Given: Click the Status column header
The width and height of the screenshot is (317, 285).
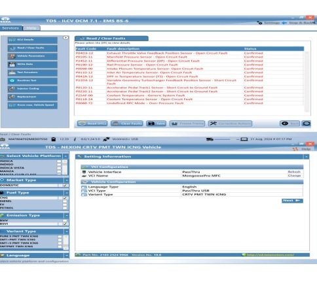Looking at the screenshot, I should [x=250, y=49].
